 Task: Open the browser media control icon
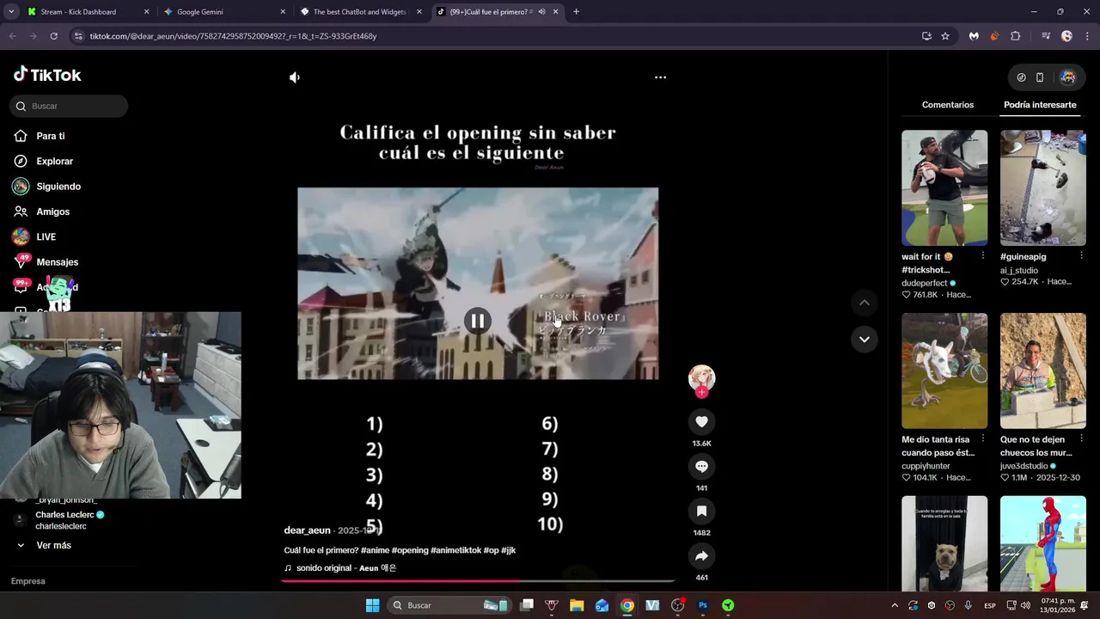[1046, 36]
